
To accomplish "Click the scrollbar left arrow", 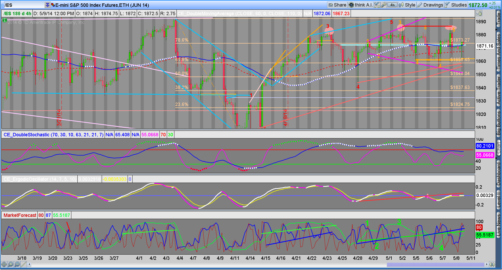I will coord(30,265).
